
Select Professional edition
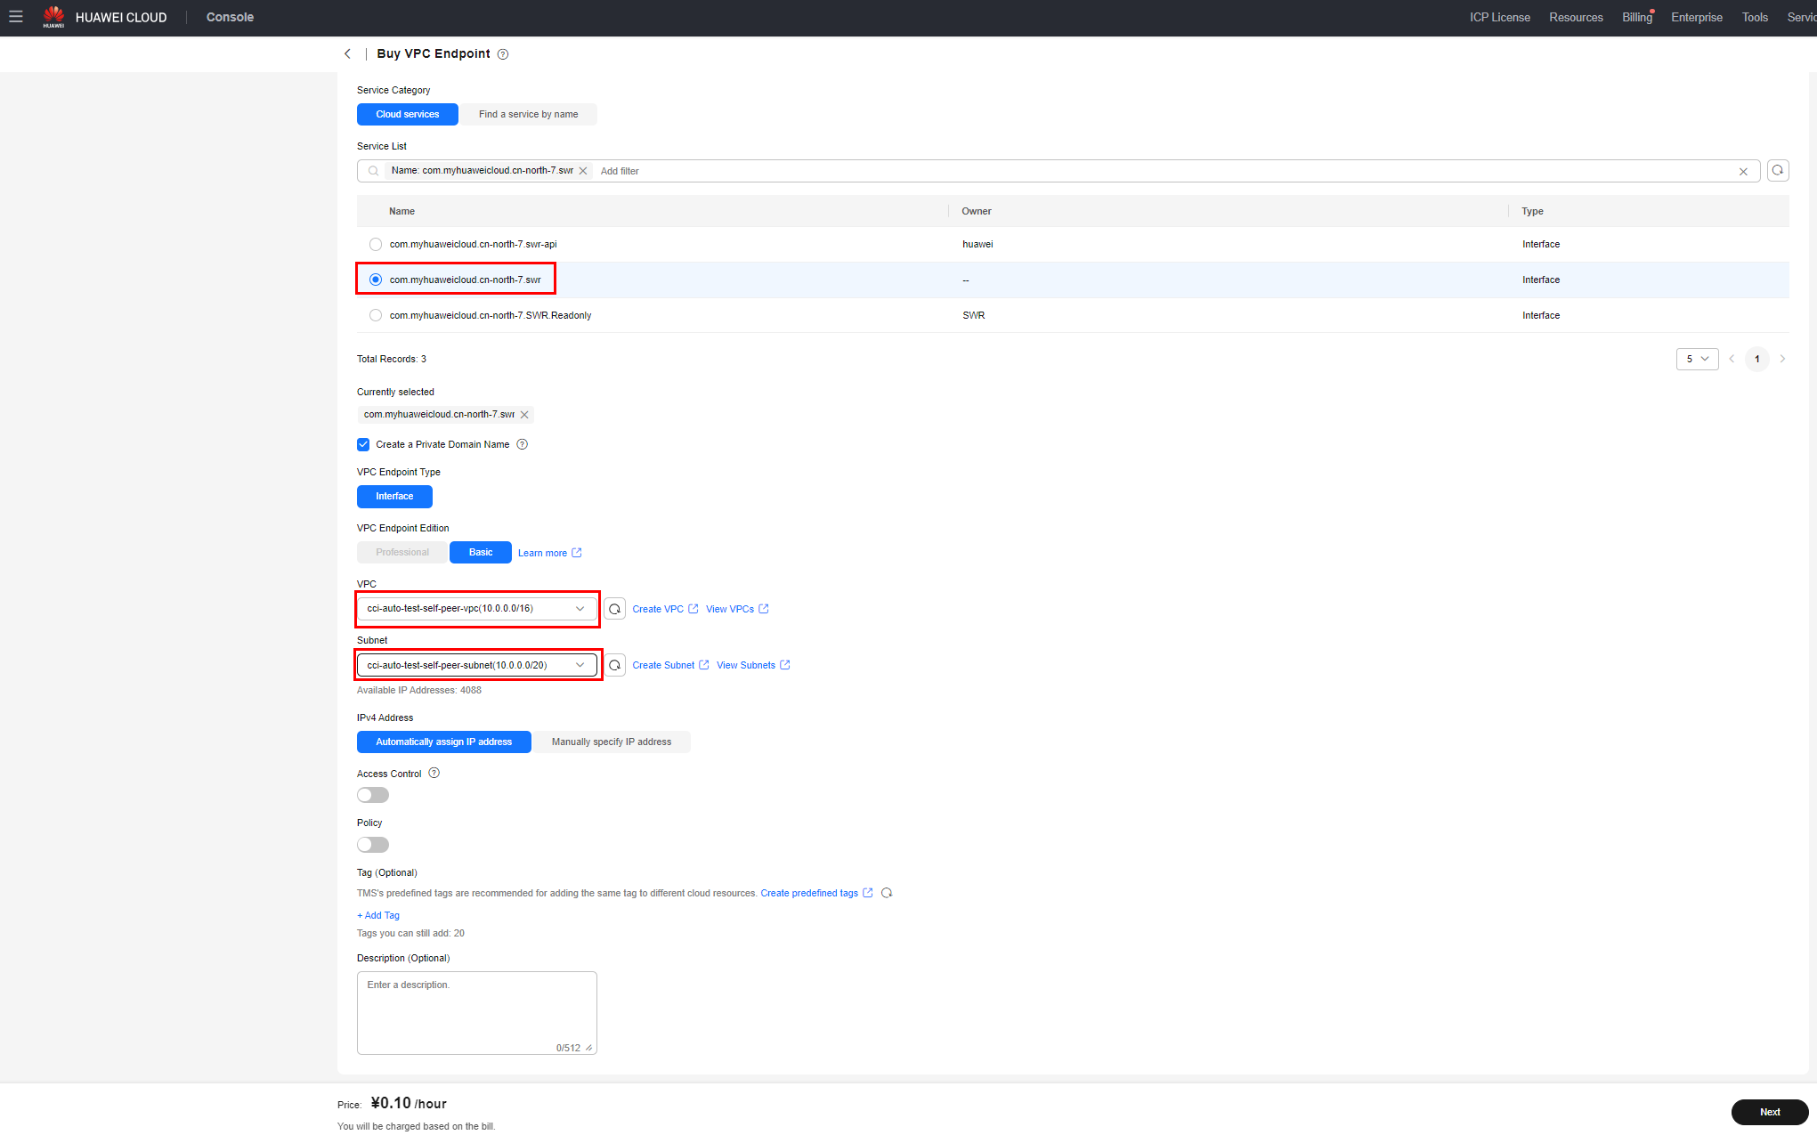click(402, 553)
